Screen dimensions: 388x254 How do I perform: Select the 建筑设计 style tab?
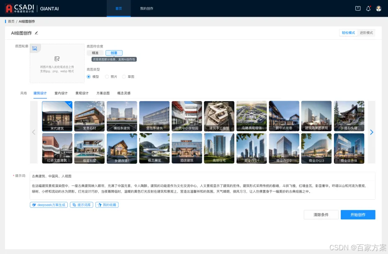pos(40,93)
